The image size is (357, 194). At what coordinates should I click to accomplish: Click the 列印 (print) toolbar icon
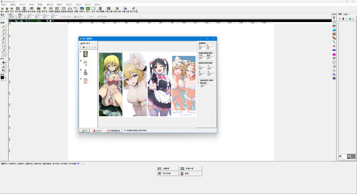tap(11, 10)
